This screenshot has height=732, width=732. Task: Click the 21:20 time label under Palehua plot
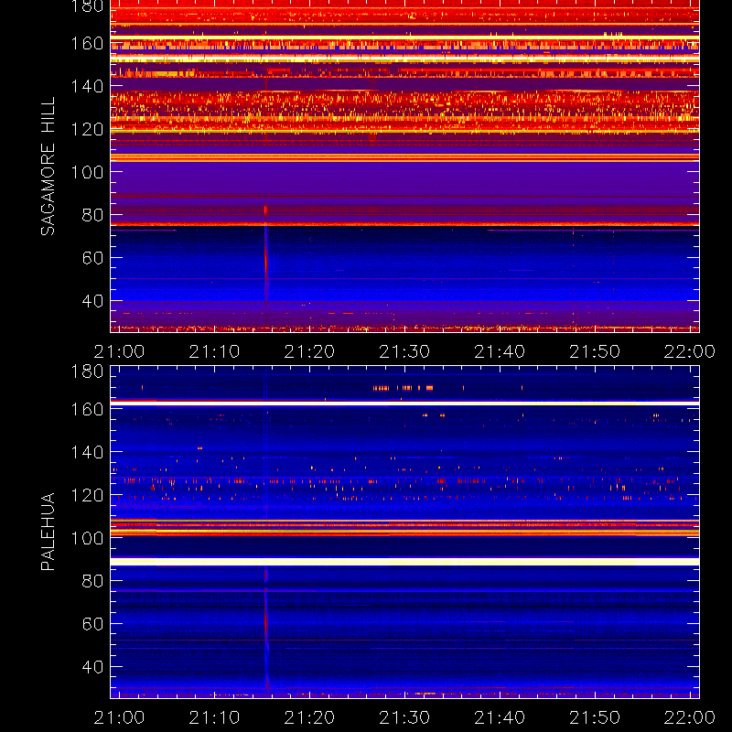click(x=309, y=717)
